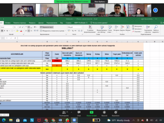This screenshot has height=123, width=164.
Task: Toggle Bold formatting
Action: click(x=2, y=31)
